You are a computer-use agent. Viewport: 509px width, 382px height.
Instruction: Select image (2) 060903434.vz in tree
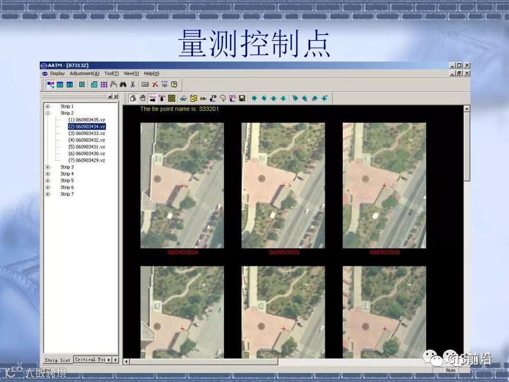[86, 127]
